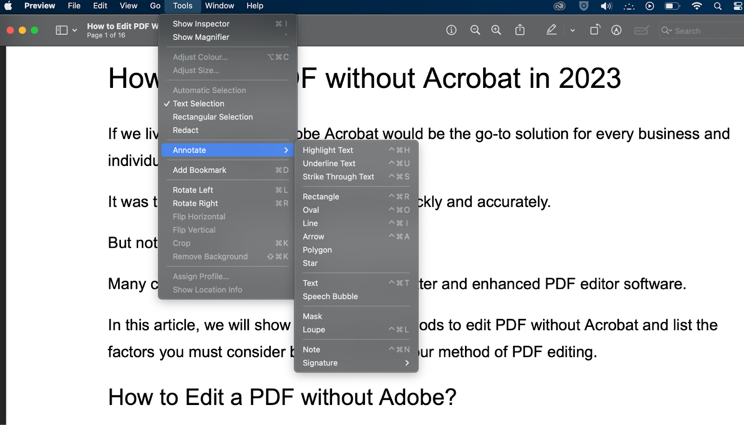Open the volume control in the menu bar
The width and height of the screenshot is (744, 425).
click(606, 6)
